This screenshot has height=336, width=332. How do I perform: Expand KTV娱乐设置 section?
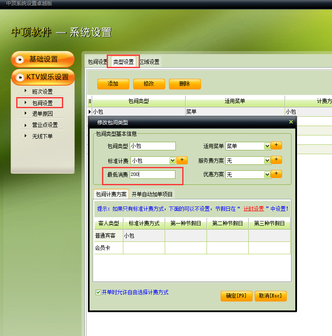43,77
